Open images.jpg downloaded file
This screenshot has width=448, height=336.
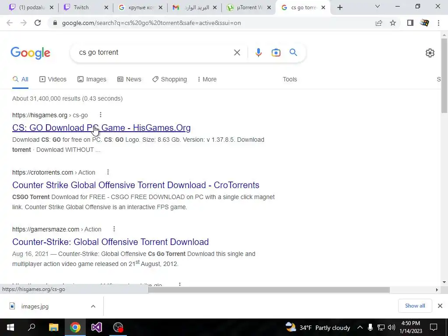pyautogui.click(x=35, y=306)
